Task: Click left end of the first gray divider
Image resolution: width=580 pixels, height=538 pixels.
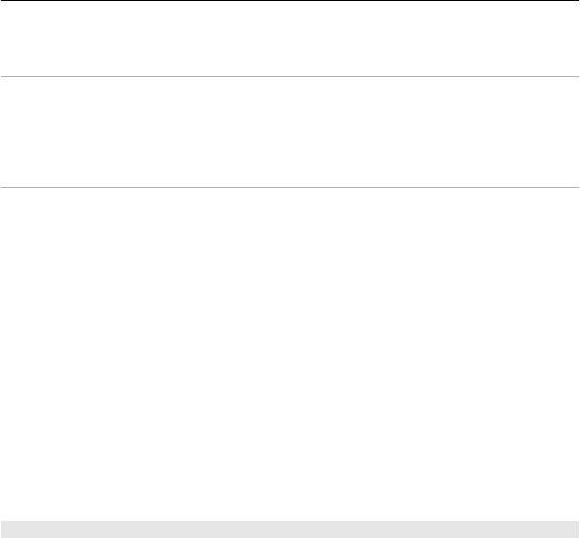Action: [x=5, y=78]
